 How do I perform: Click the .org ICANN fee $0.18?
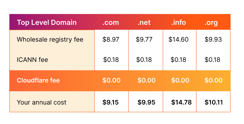coord(213,60)
